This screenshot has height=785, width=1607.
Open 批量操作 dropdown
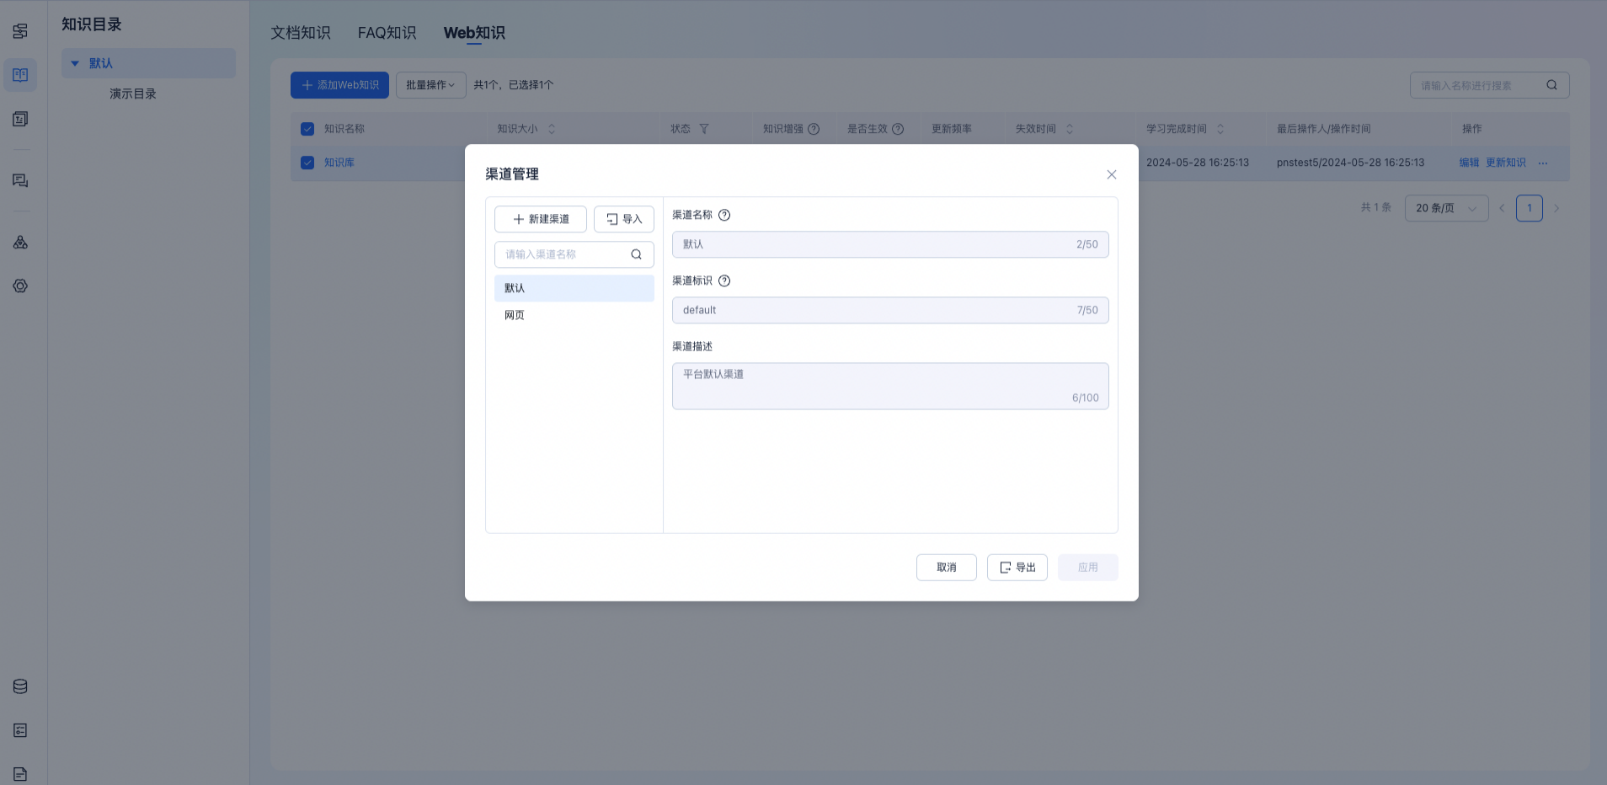click(x=430, y=85)
